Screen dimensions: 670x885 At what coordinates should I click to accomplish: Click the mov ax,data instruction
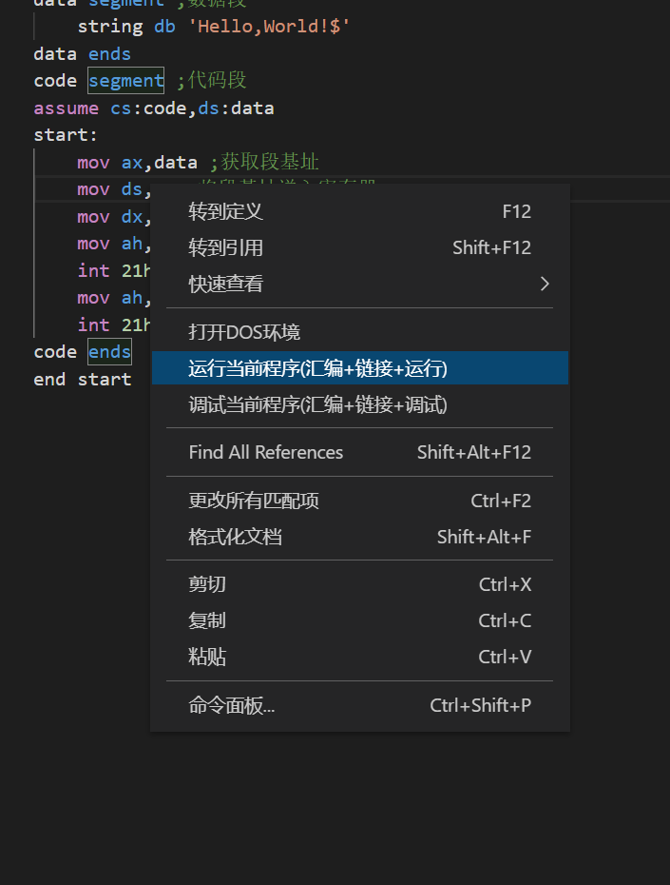133,162
